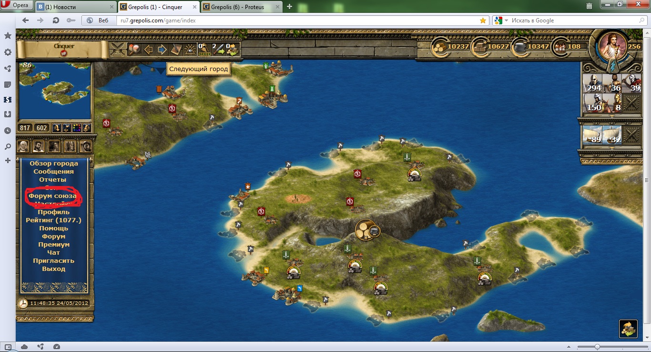This screenshot has height=352, width=651.
Task: Open the pyramid all-seeing eye overview icon
Action: [x=190, y=49]
